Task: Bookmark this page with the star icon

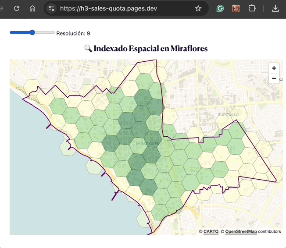Action: 198,8
